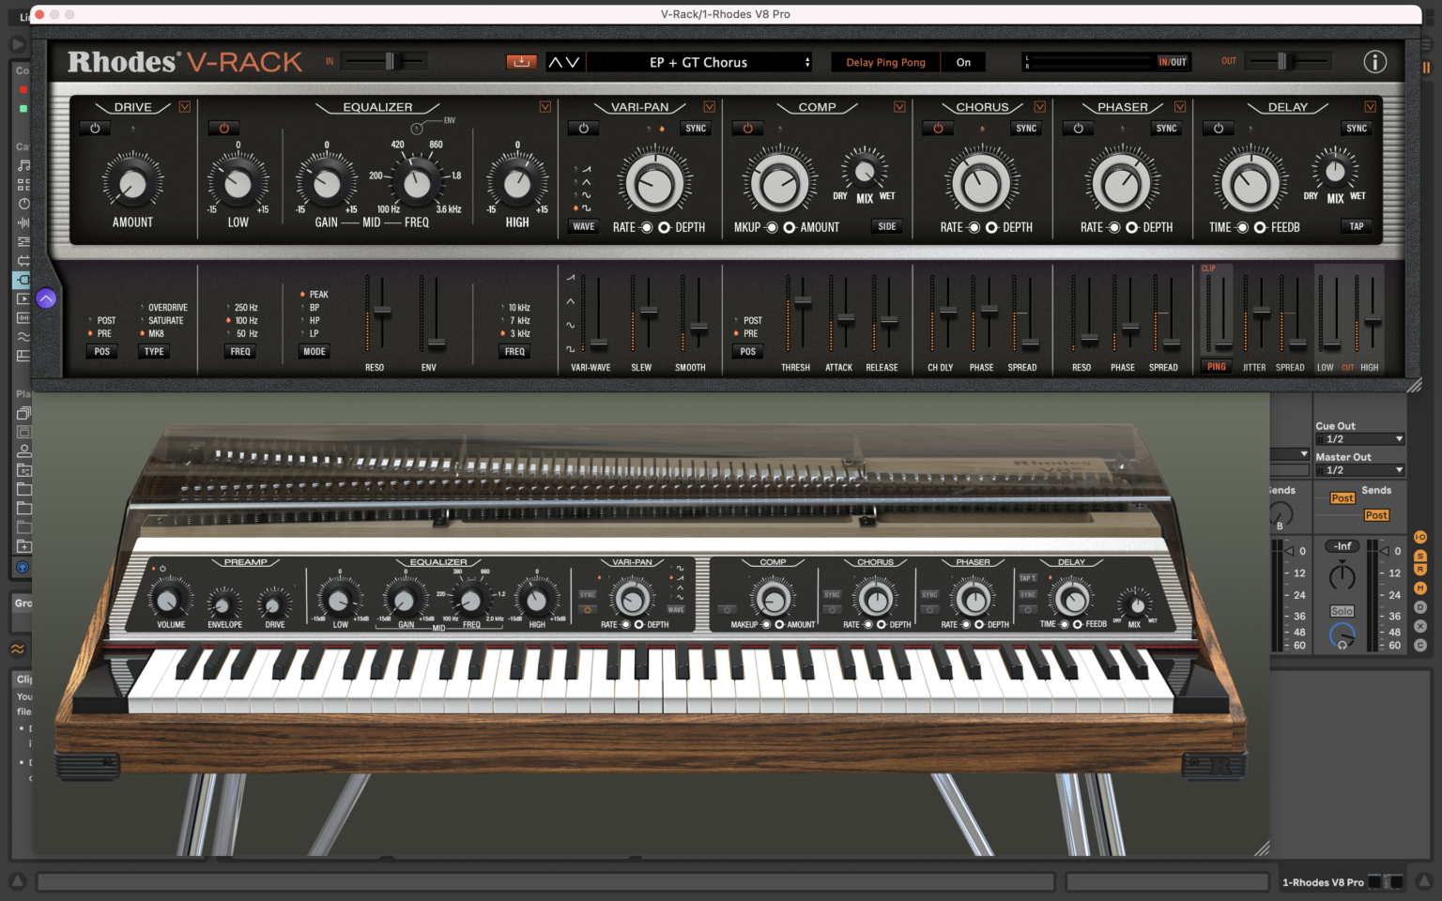The image size is (1442, 901).
Task: Open the info icon at top right
Action: 1374,62
